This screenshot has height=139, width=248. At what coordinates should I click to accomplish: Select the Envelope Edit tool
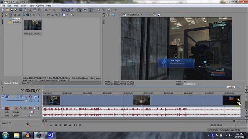[95, 10]
